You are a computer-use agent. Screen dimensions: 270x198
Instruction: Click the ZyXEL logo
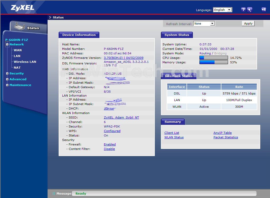pyautogui.click(x=22, y=8)
